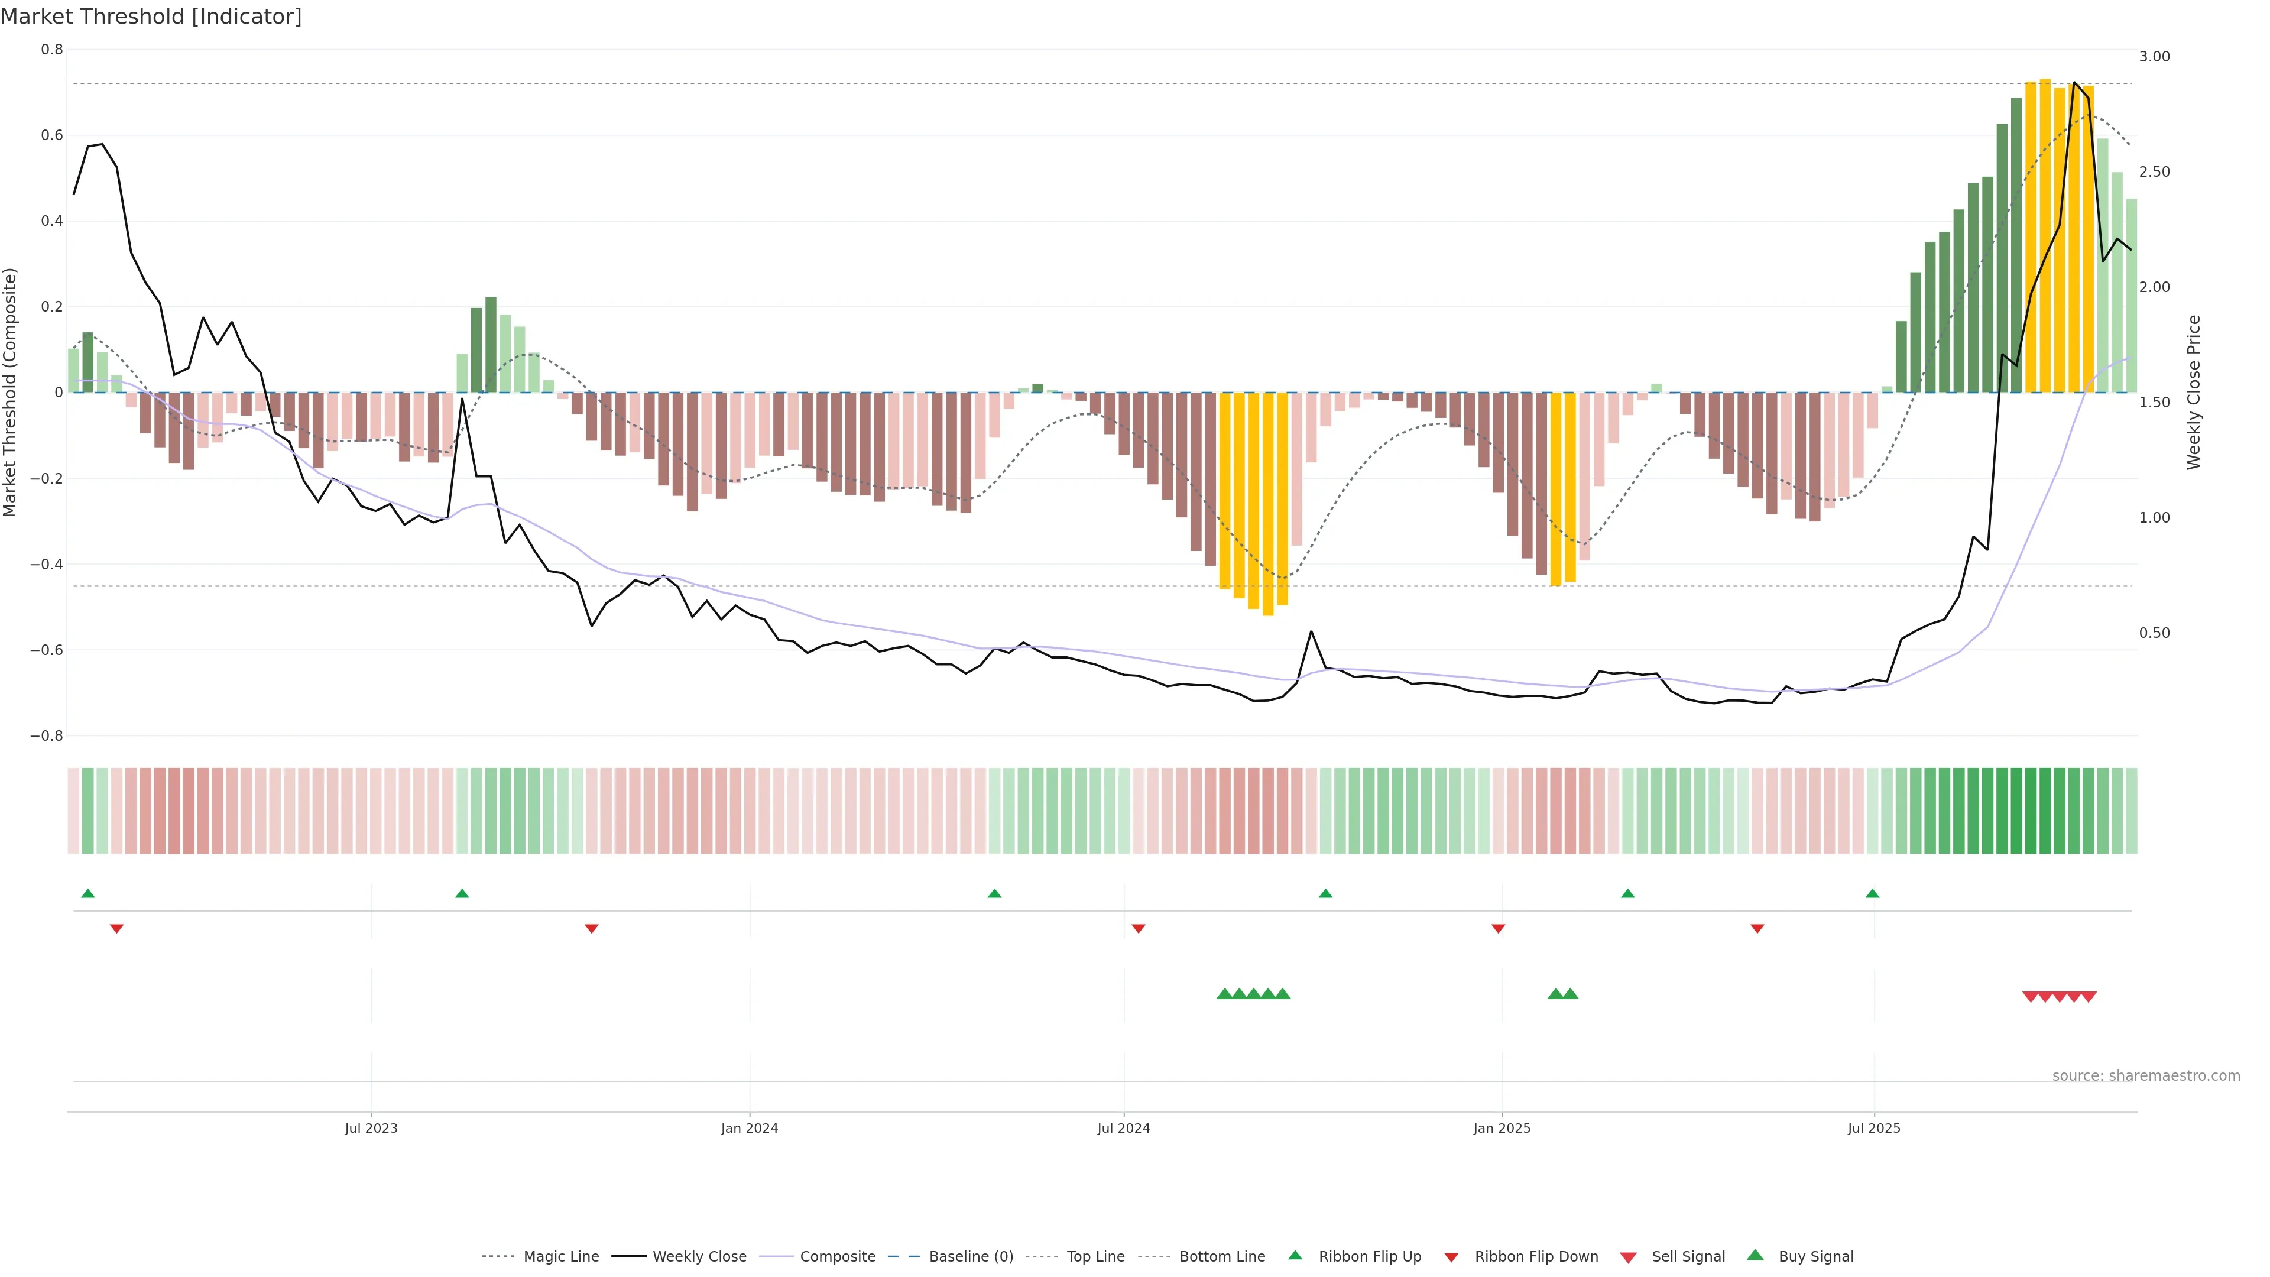
Task: Click the first green ribbon flip-up marker
Action: [x=87, y=894]
